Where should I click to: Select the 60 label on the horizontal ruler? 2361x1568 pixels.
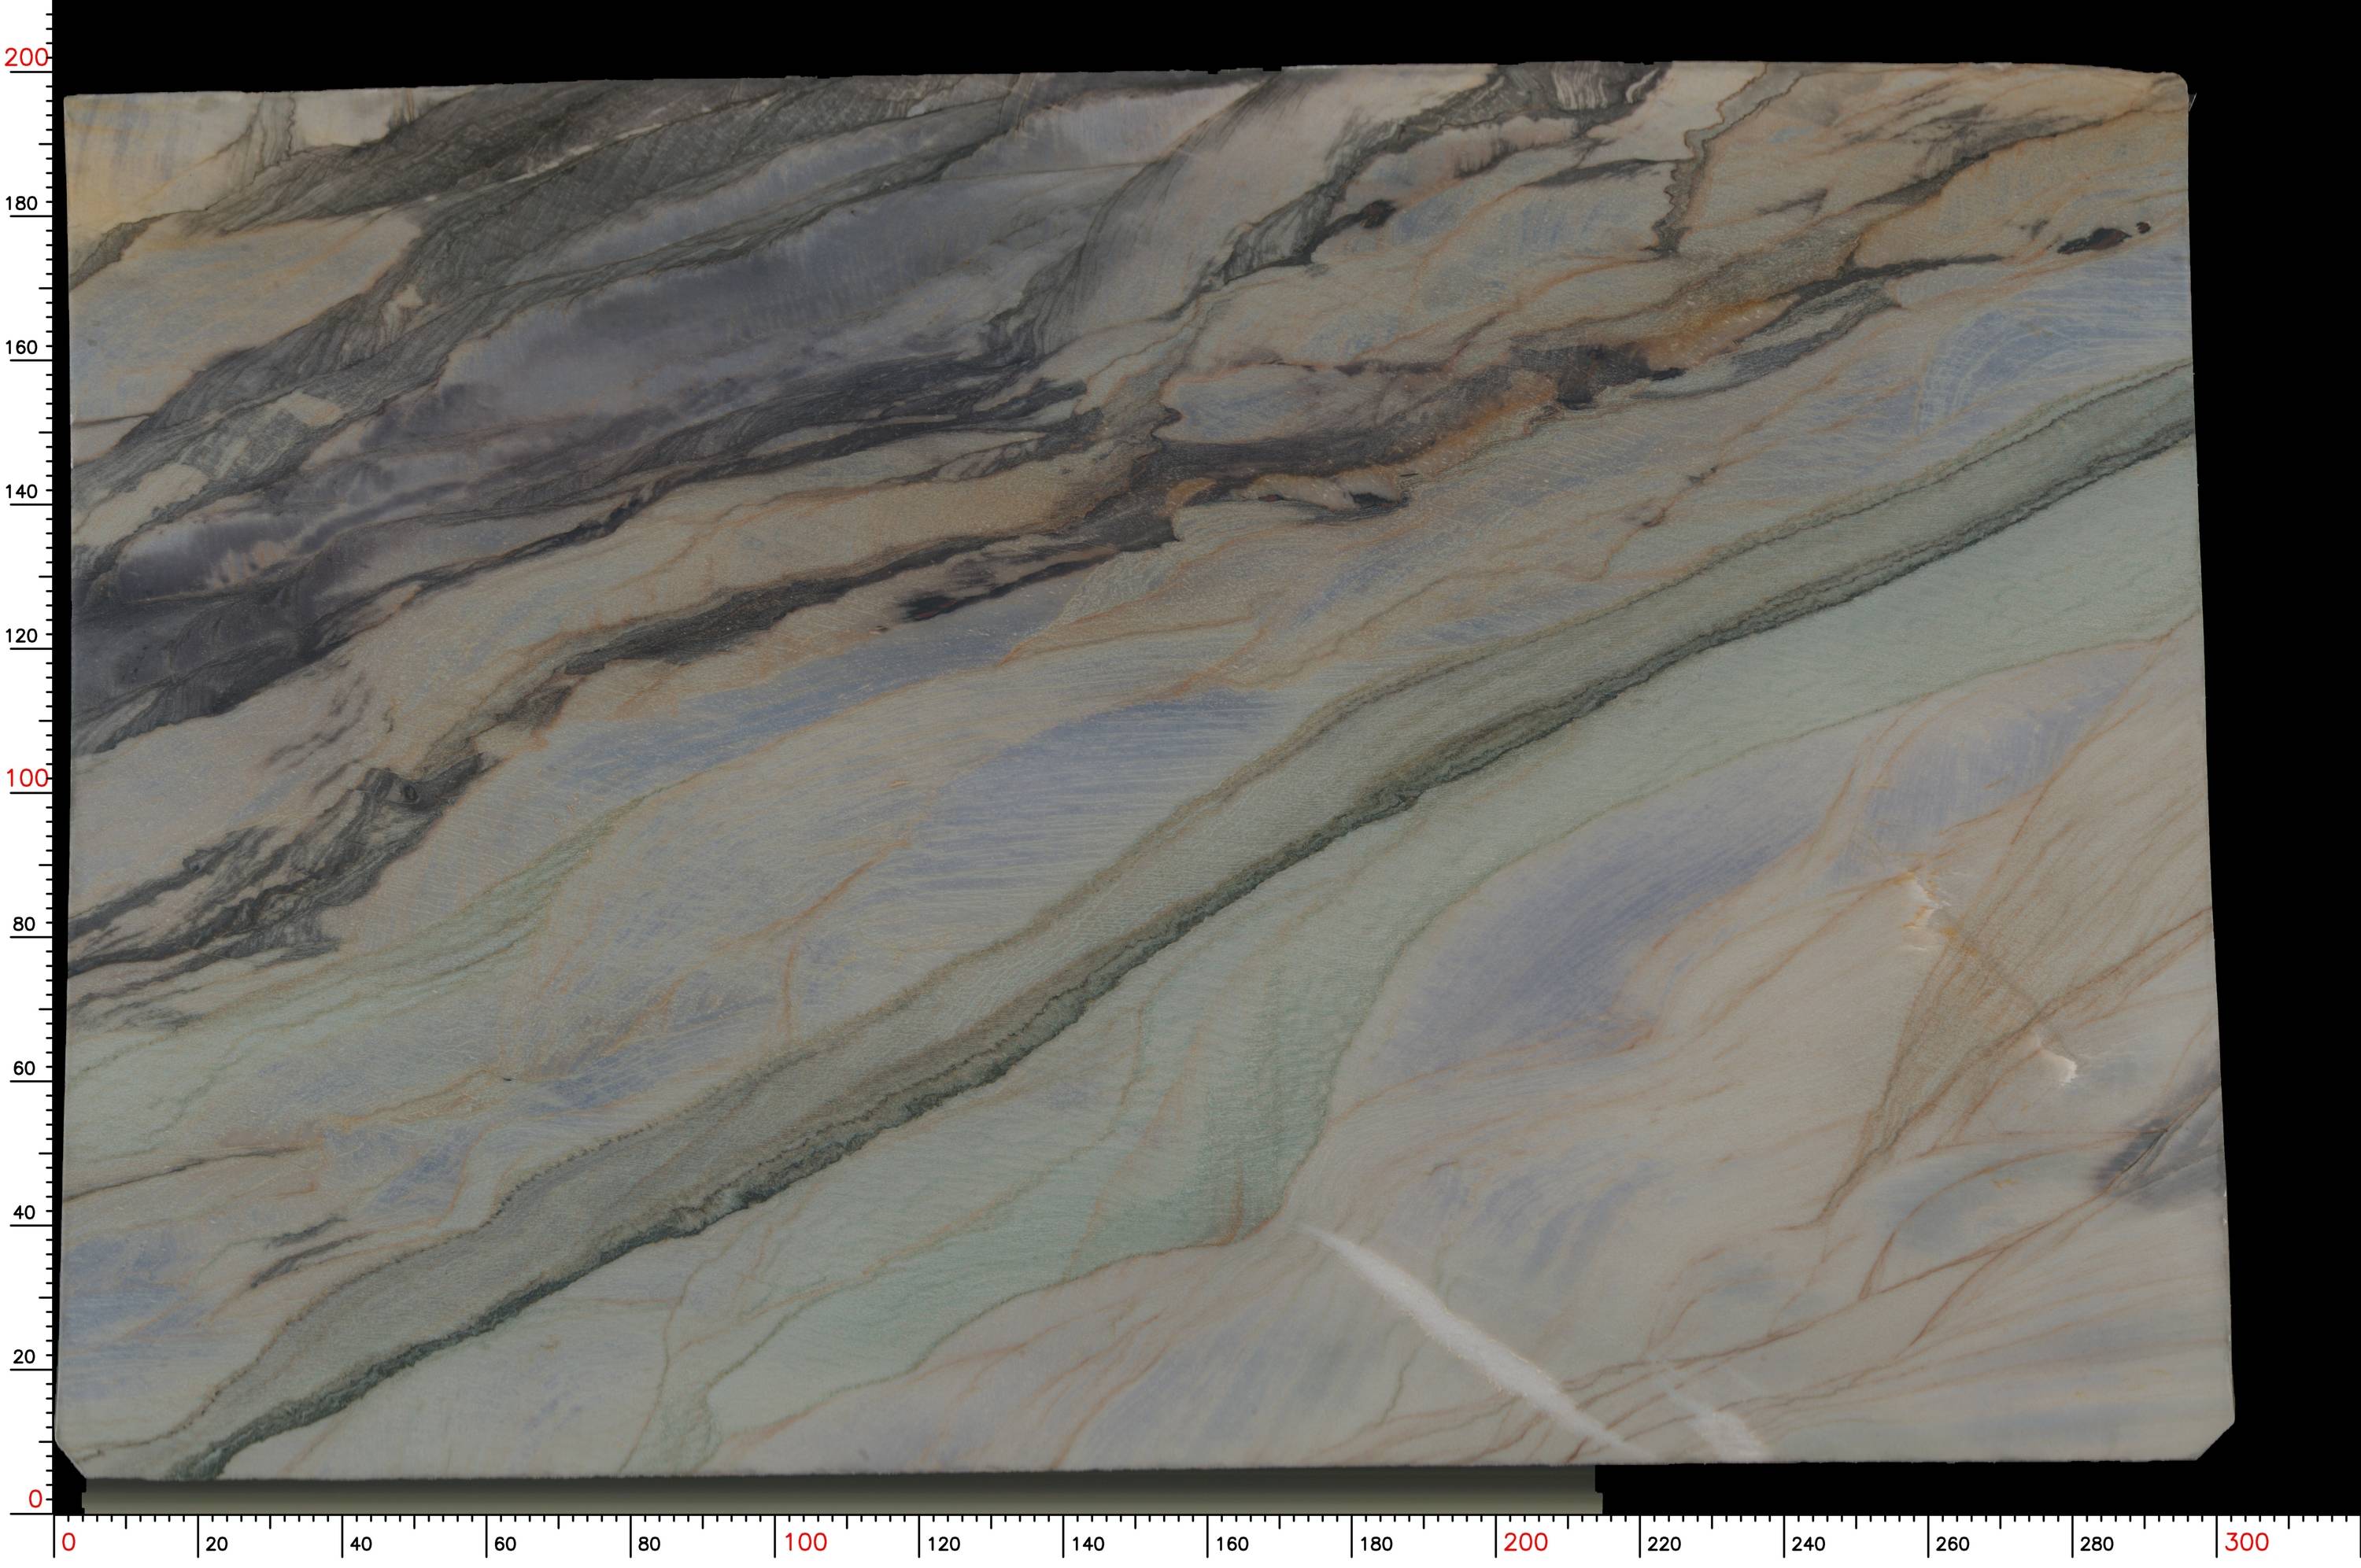pyautogui.click(x=505, y=1544)
